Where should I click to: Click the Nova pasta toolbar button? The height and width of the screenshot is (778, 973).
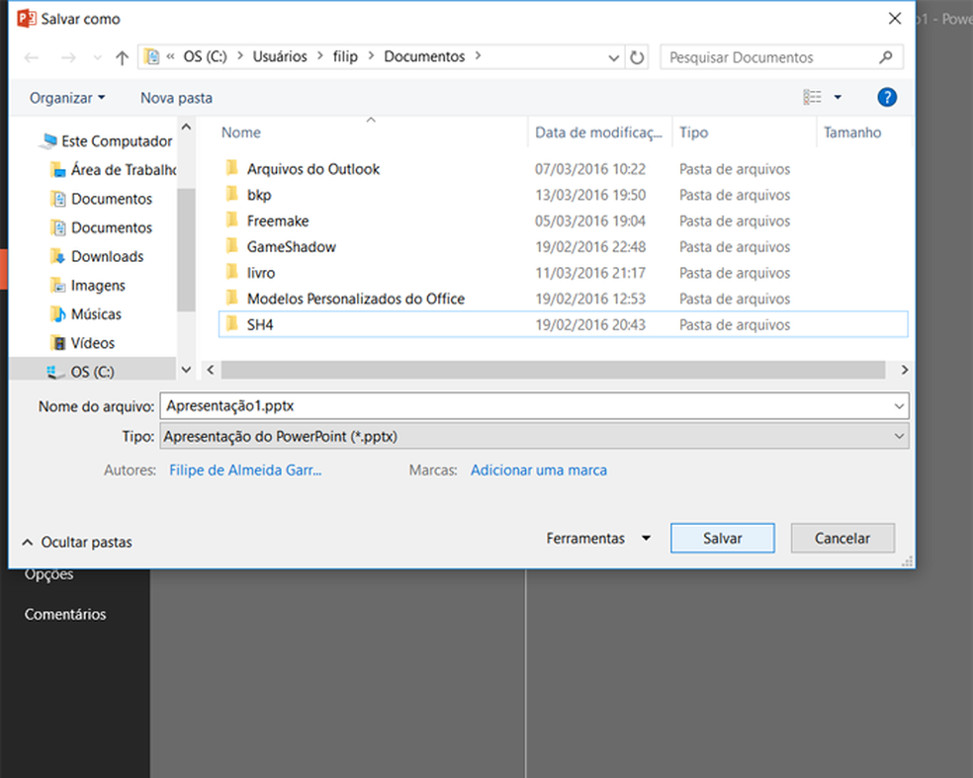(x=176, y=98)
